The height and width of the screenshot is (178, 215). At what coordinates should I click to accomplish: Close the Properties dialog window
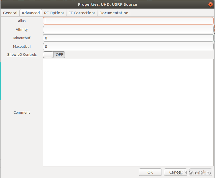coord(211,4)
